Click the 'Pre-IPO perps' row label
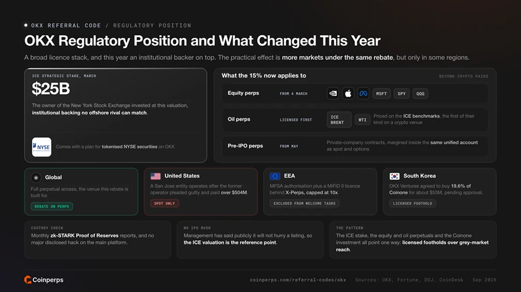521x292 pixels. point(245,146)
